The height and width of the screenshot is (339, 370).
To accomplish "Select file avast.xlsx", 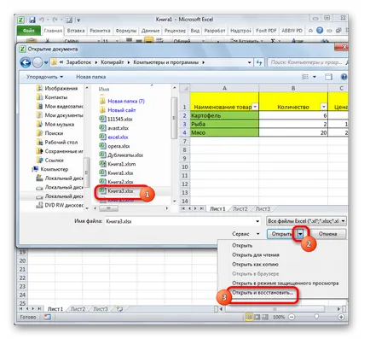I will tap(114, 128).
